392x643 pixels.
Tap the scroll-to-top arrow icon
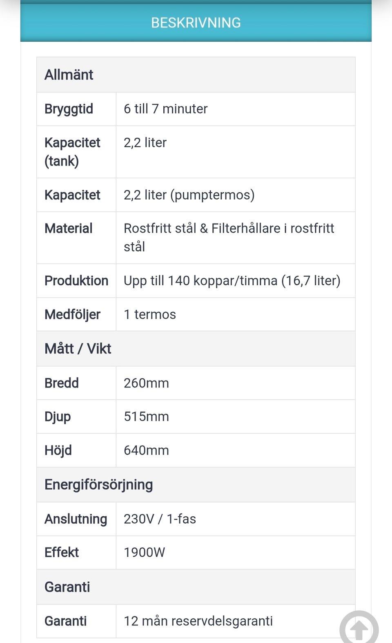(x=359, y=628)
